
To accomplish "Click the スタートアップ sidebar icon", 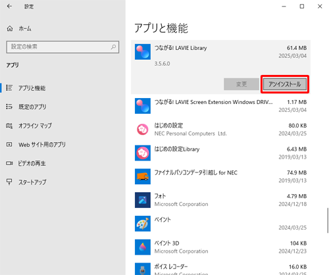I will click(x=9, y=182).
